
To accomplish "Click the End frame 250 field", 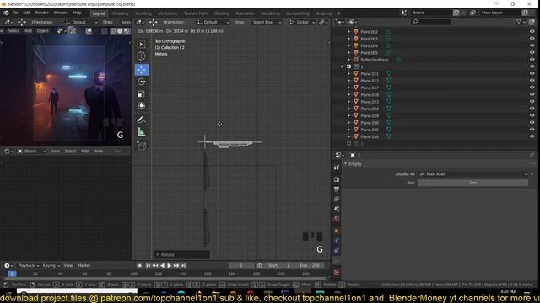I will (x=310, y=266).
